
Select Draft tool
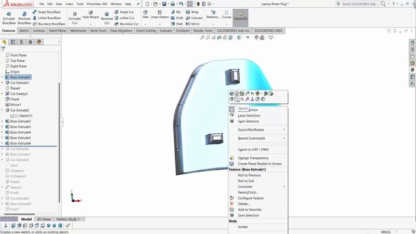177,18
